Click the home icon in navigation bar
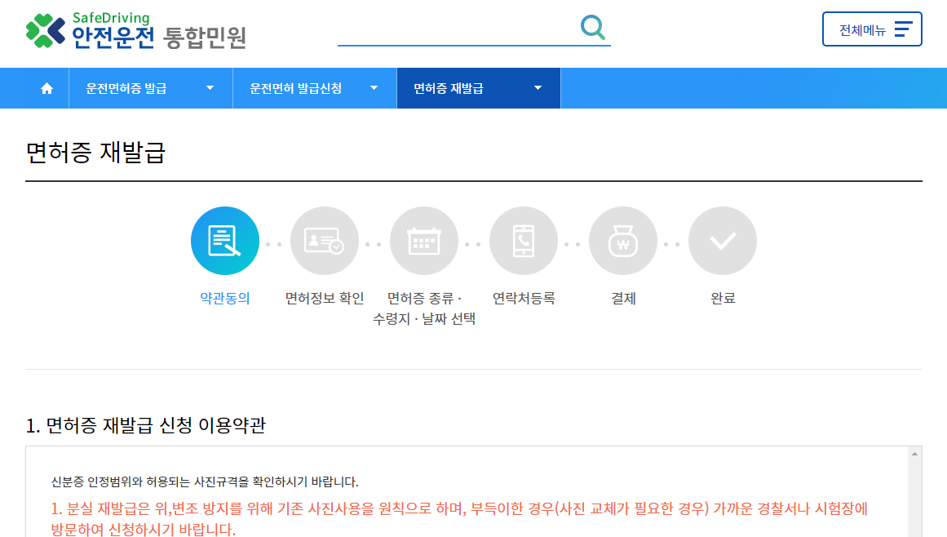The width and height of the screenshot is (947, 537). click(x=46, y=87)
